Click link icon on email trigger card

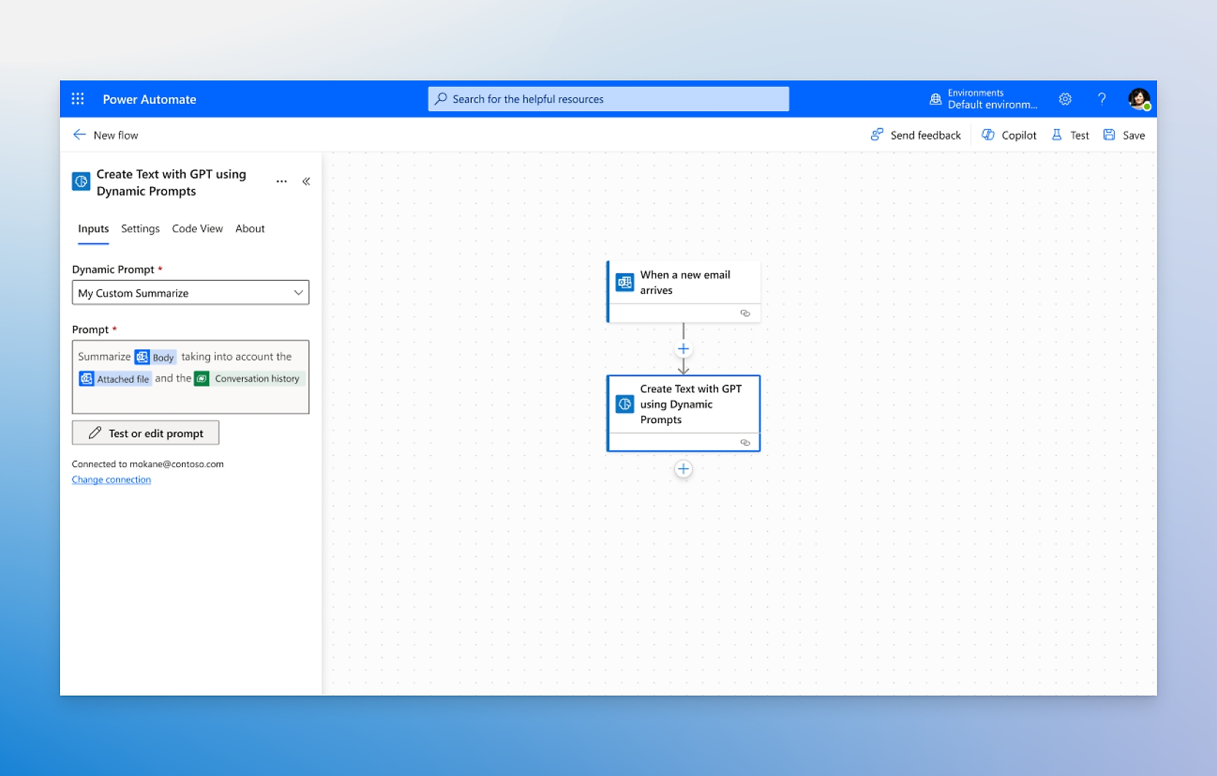tap(745, 313)
